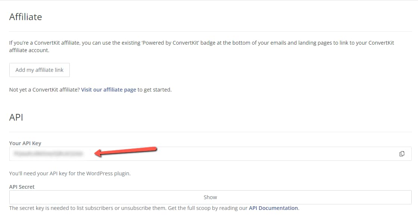418x220 pixels.
Task: Click the 'API Secret' label
Action: tap(22, 187)
